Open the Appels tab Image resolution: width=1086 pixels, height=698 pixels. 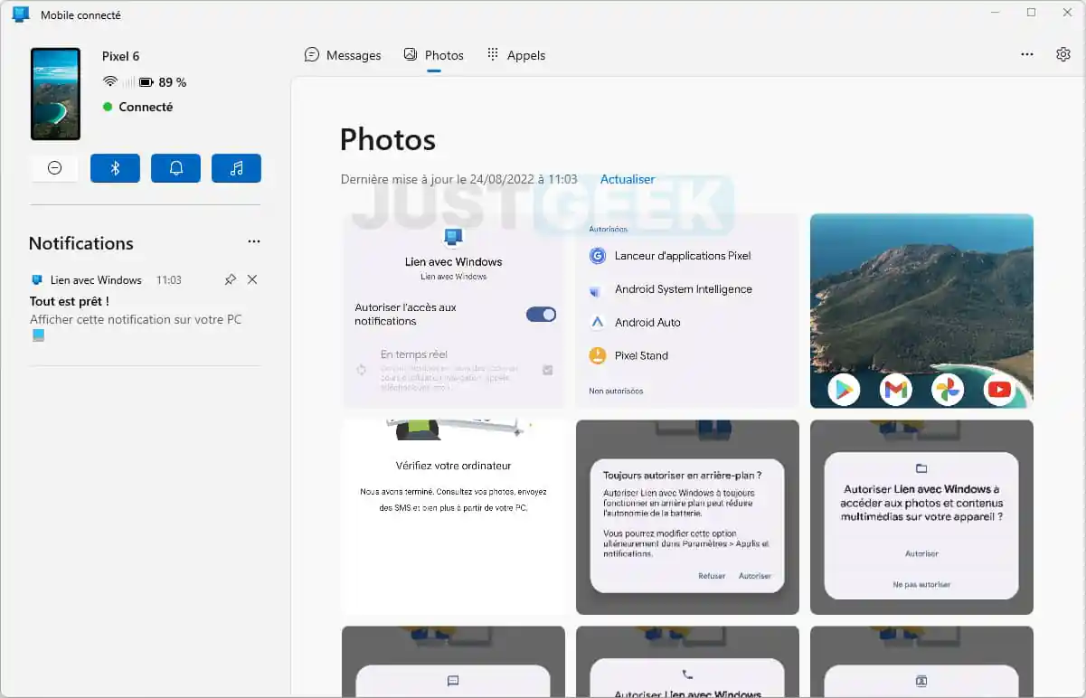pyautogui.click(x=515, y=55)
